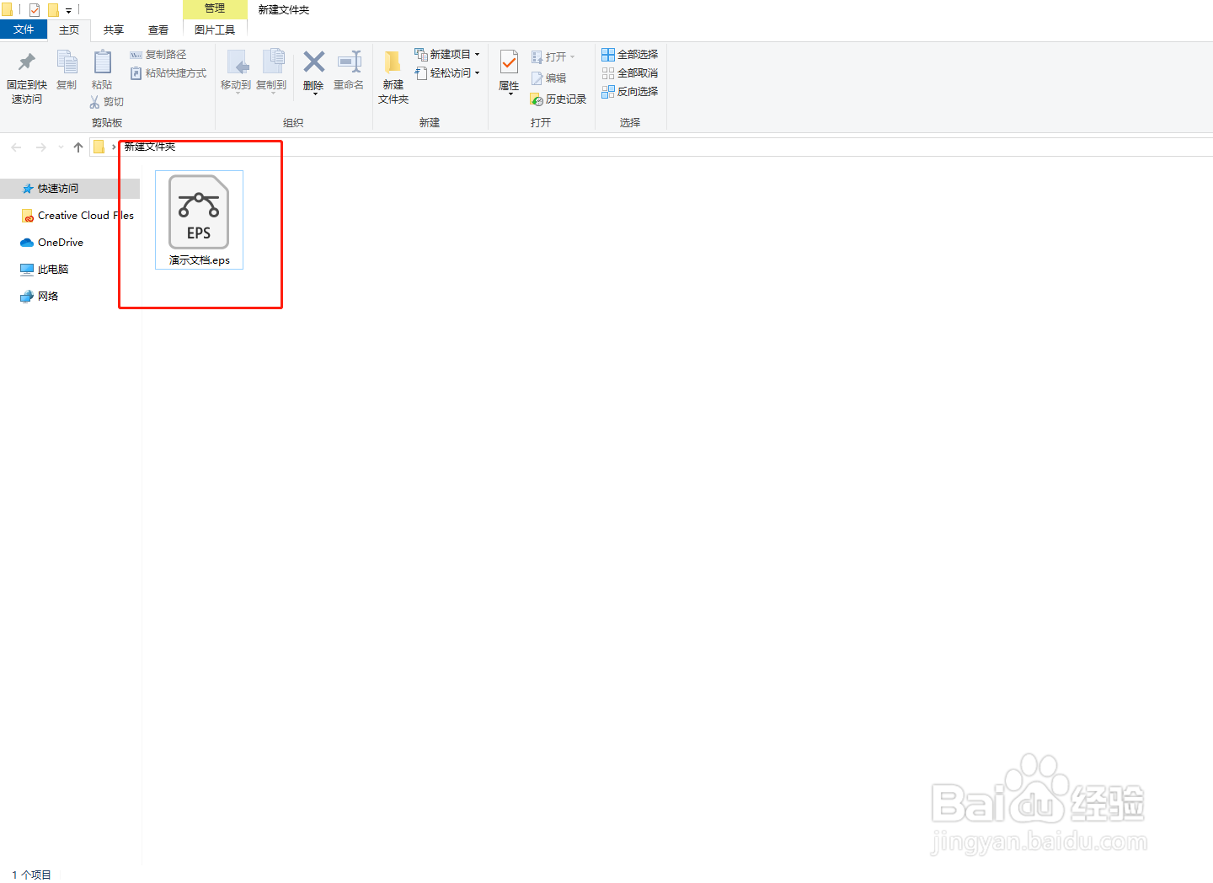Click the Paste (粘贴) ribbon icon
Image resolution: width=1213 pixels, height=883 pixels.
tap(102, 62)
